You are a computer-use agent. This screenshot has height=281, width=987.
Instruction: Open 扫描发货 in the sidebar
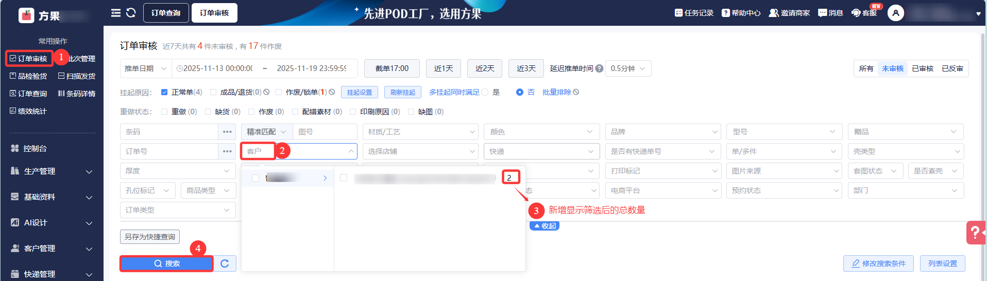(x=77, y=76)
